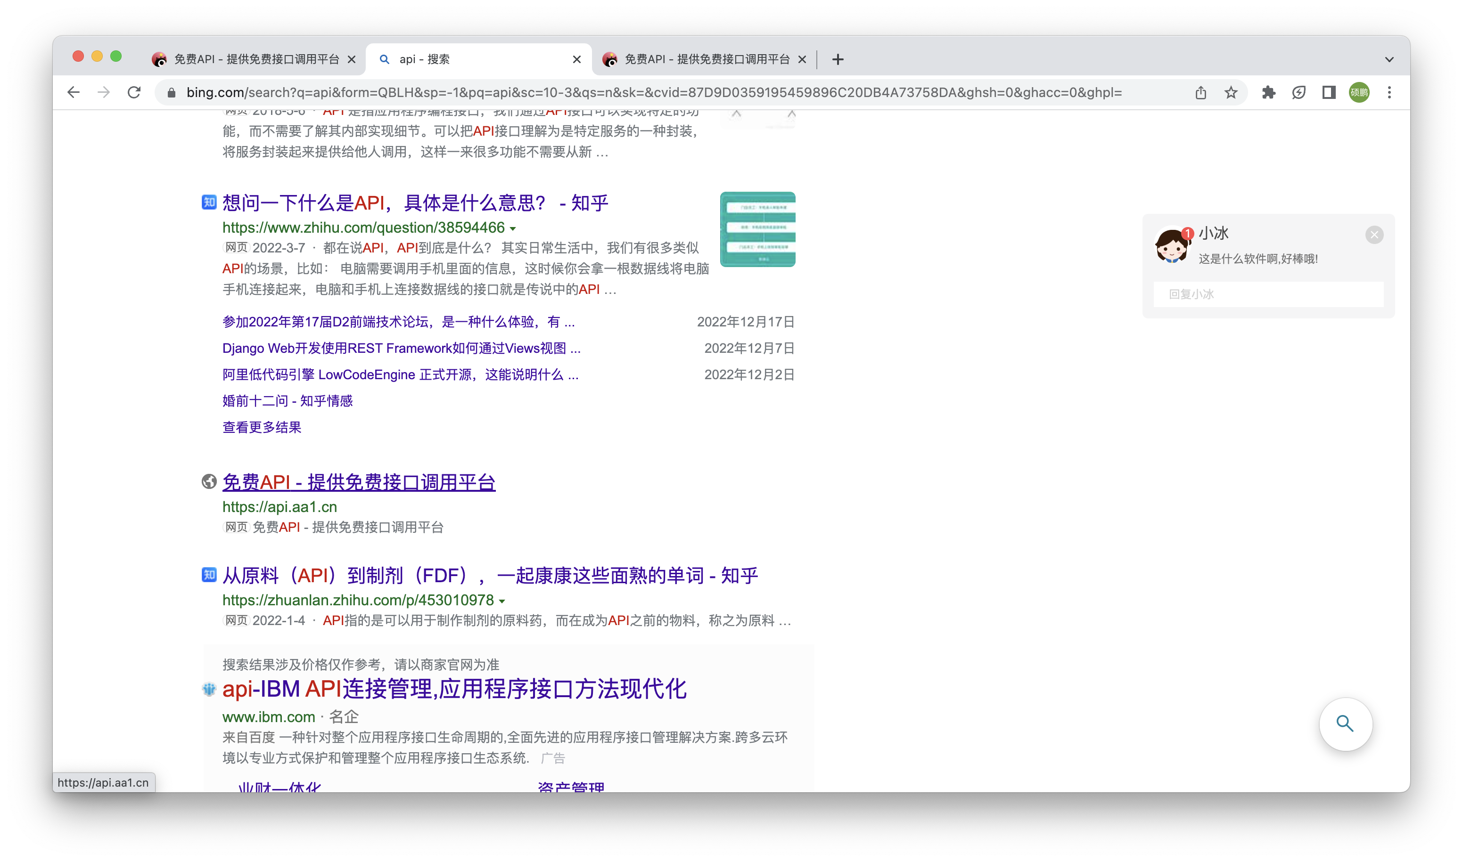Click the '名企' label beside www.ibm.com
Image resolution: width=1463 pixels, height=862 pixels.
[344, 717]
